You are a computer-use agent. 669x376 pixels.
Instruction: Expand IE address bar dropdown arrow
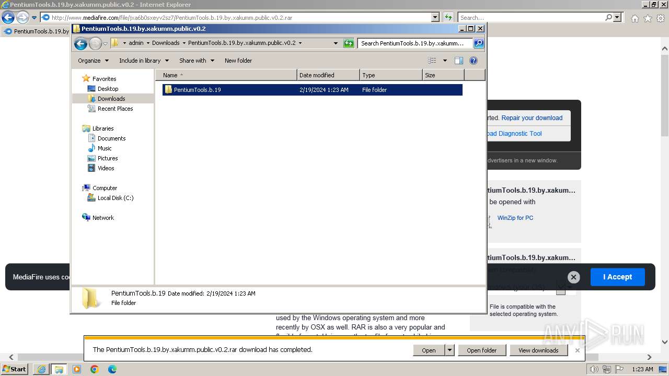click(435, 17)
